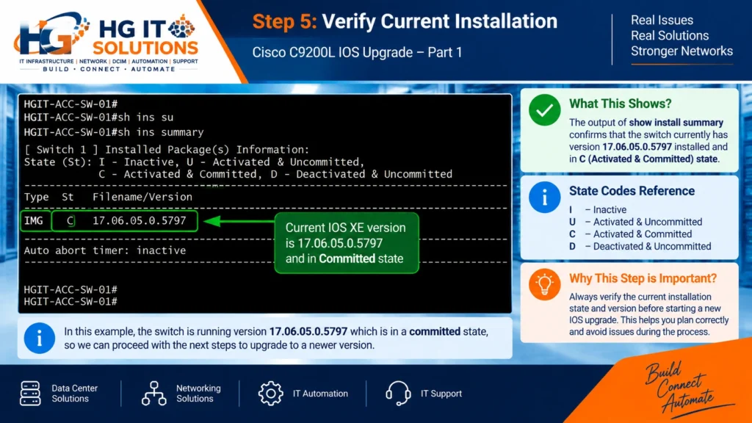Click the Cisco C9200L IOS Upgrade – Part 1 subtitle
This screenshot has width=752, height=423.
point(357,52)
